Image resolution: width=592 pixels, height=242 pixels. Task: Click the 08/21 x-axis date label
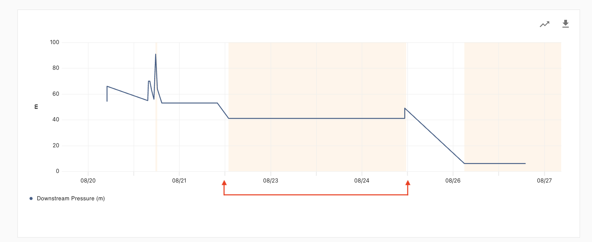click(179, 181)
